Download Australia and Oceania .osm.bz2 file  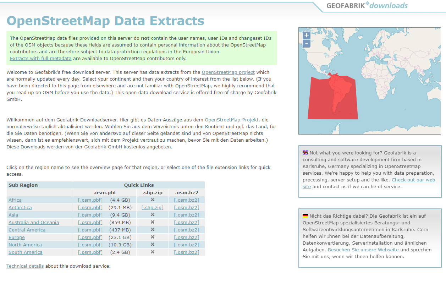pyautogui.click(x=187, y=223)
